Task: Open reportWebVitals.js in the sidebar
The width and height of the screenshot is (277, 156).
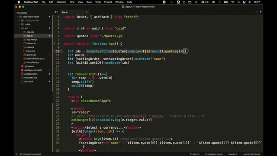Action: coord(35,58)
